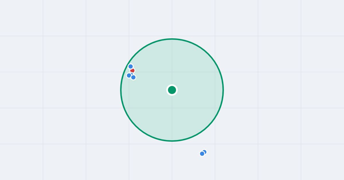Click the green geofence circle's top edge
Viewport: 344px width, 180px height.
pyautogui.click(x=172, y=39)
